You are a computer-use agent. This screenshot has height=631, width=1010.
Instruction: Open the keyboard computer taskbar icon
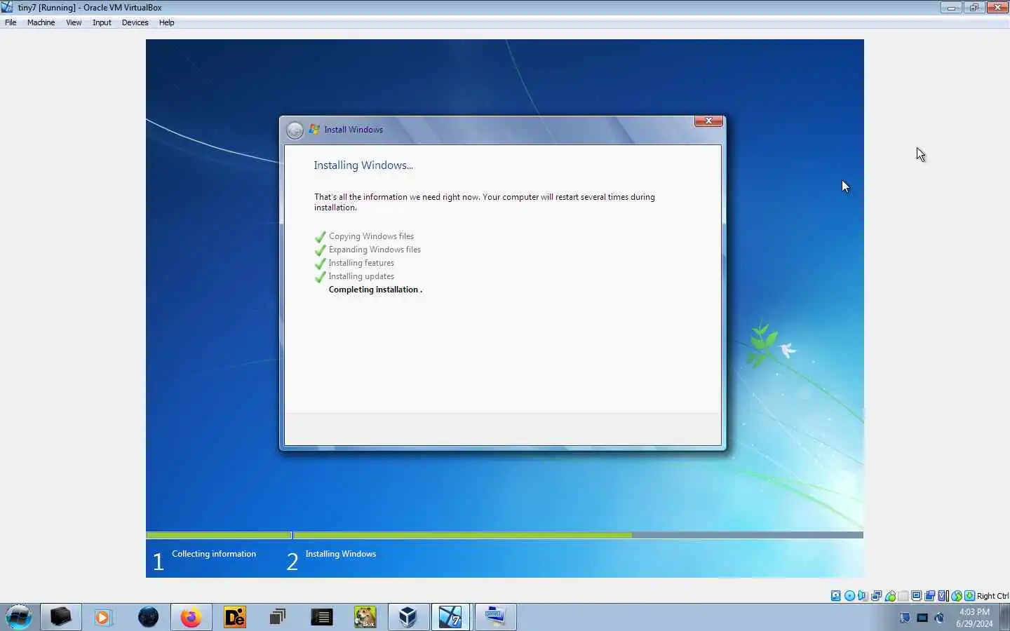tap(495, 617)
